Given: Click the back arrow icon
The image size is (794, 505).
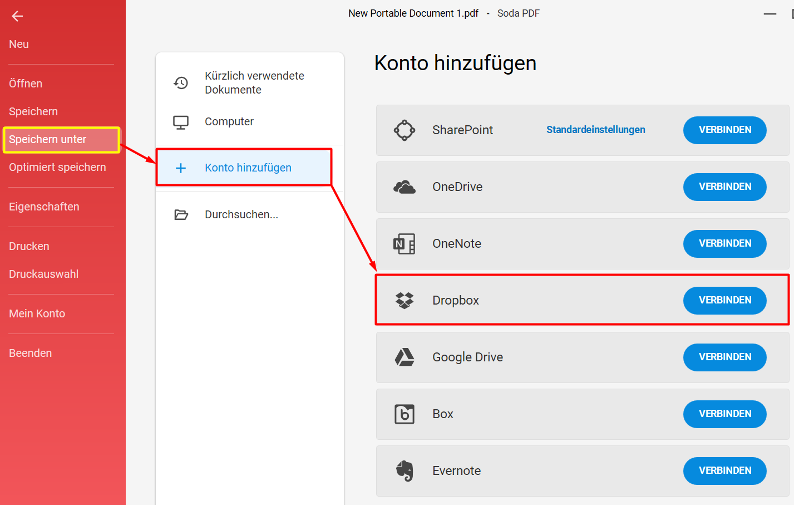Looking at the screenshot, I should pyautogui.click(x=17, y=16).
